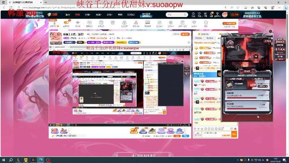Click the help question mark beside stage title
This screenshot has height=163, width=289.
[x=253, y=71]
